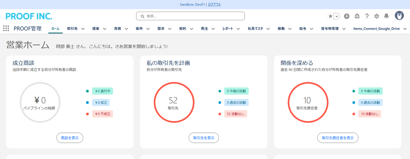Click the Favorites star icon
The image size is (410, 159).
330,16
